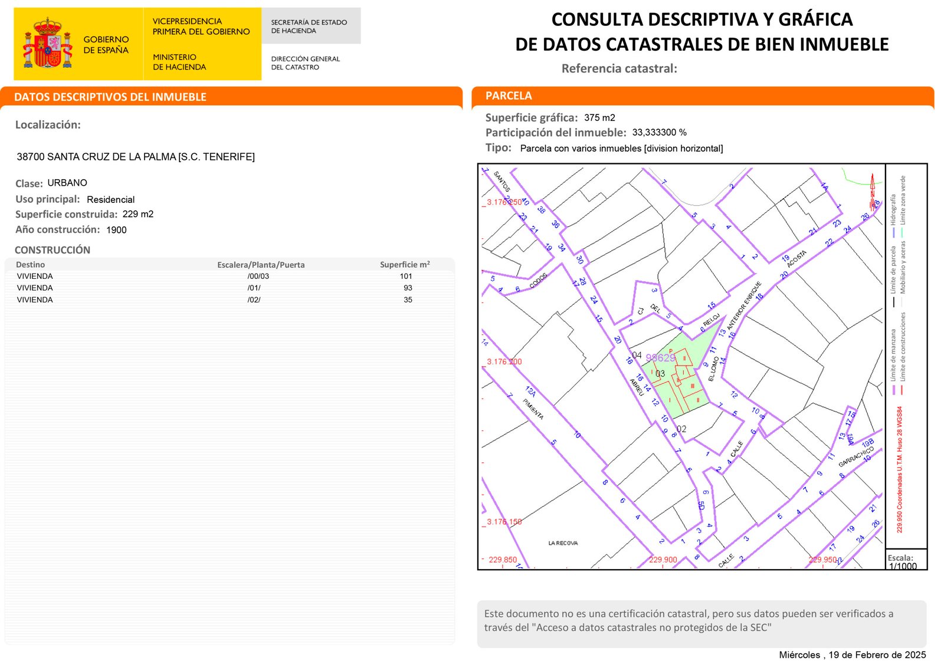Click the red north arrow on the map
Image resolution: width=944 pixels, height=671 pixels.
point(872,192)
